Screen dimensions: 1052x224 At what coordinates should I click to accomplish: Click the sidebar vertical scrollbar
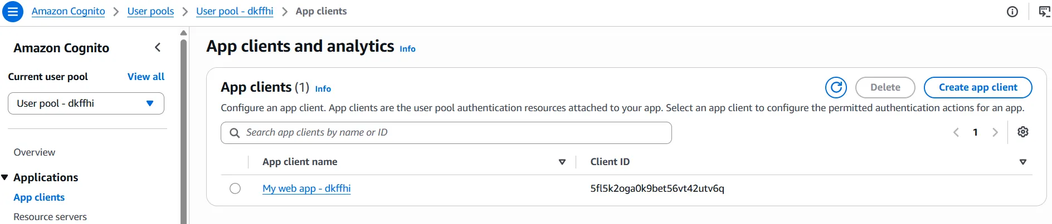coord(183,131)
